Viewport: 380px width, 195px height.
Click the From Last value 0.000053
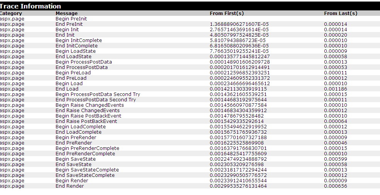[336, 67]
